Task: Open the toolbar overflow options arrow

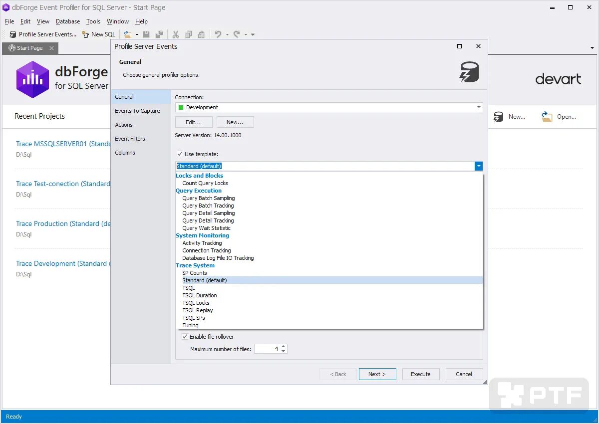Action: 253,34
